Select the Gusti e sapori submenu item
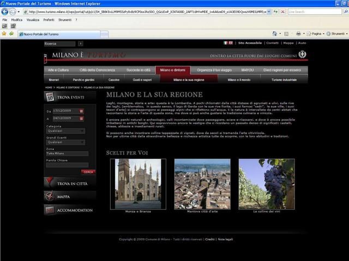This screenshot has height=261, width=349. (142, 80)
